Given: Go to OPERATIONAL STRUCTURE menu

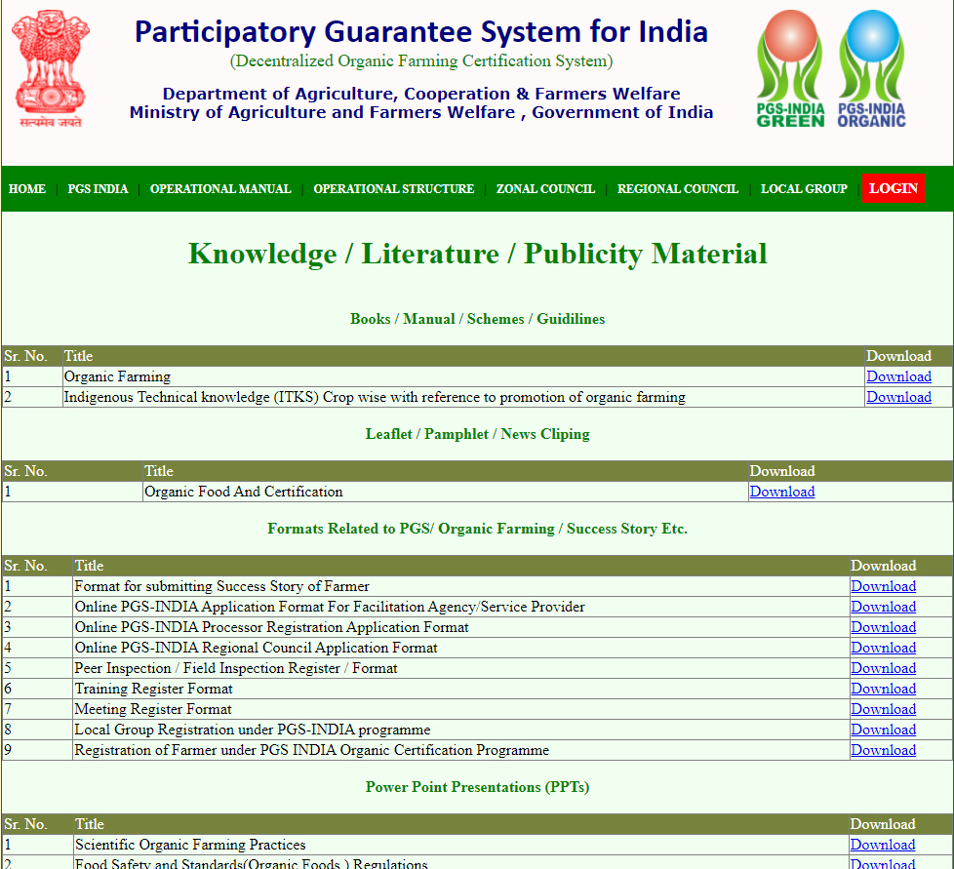Looking at the screenshot, I should coord(394,188).
